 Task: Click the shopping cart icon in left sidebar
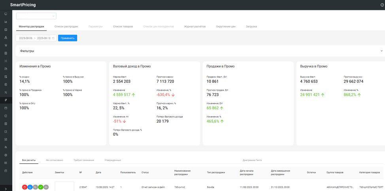click(x=6, y=45)
